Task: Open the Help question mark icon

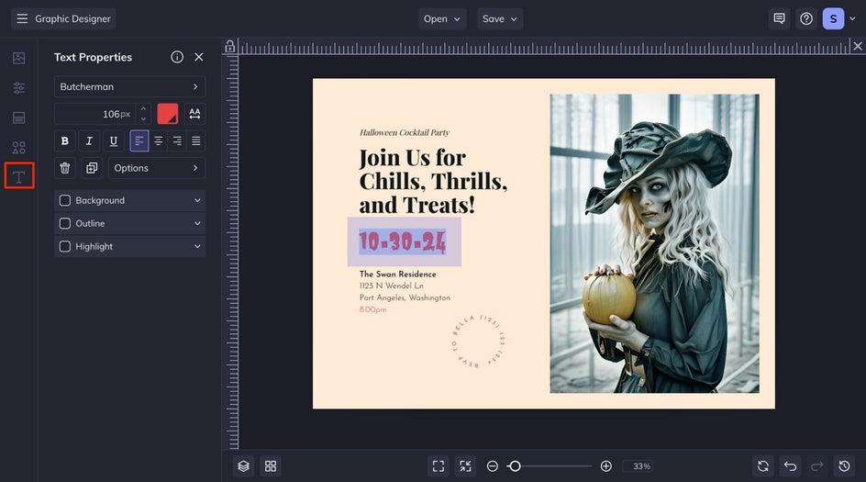Action: (x=806, y=18)
